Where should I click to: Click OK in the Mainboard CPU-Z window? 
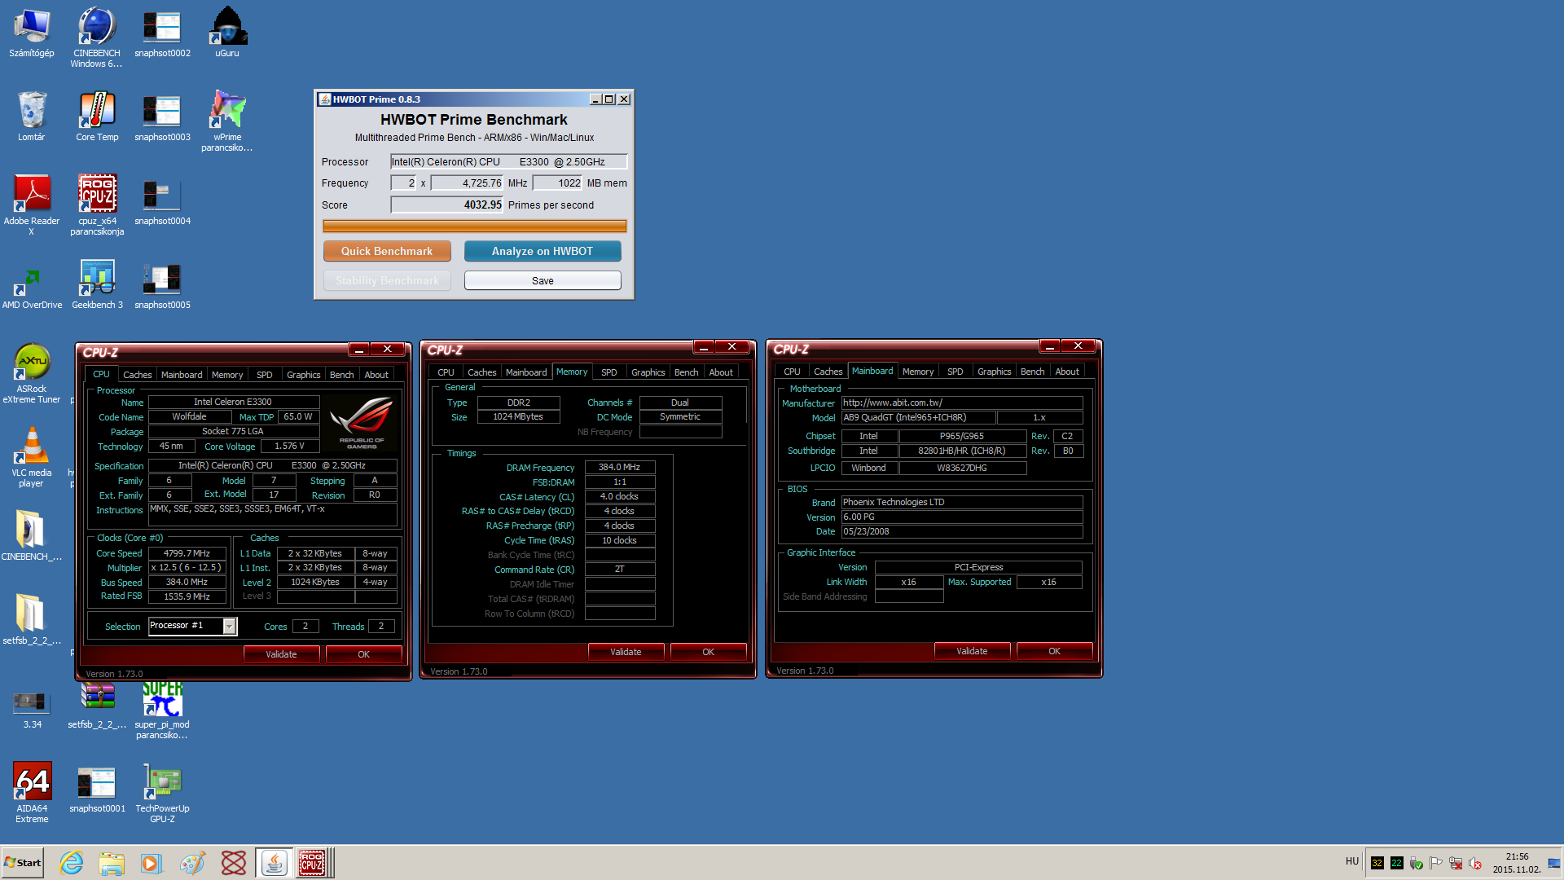[x=1054, y=651]
